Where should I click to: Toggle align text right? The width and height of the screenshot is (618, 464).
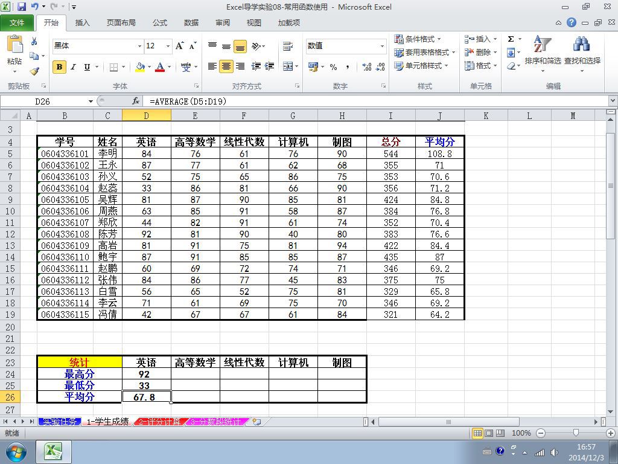(240, 66)
